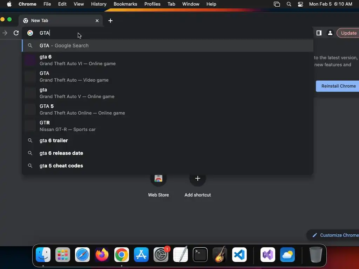This screenshot has width=359, height=269.
Task: Open the Bookmarks menu
Action: point(125,4)
